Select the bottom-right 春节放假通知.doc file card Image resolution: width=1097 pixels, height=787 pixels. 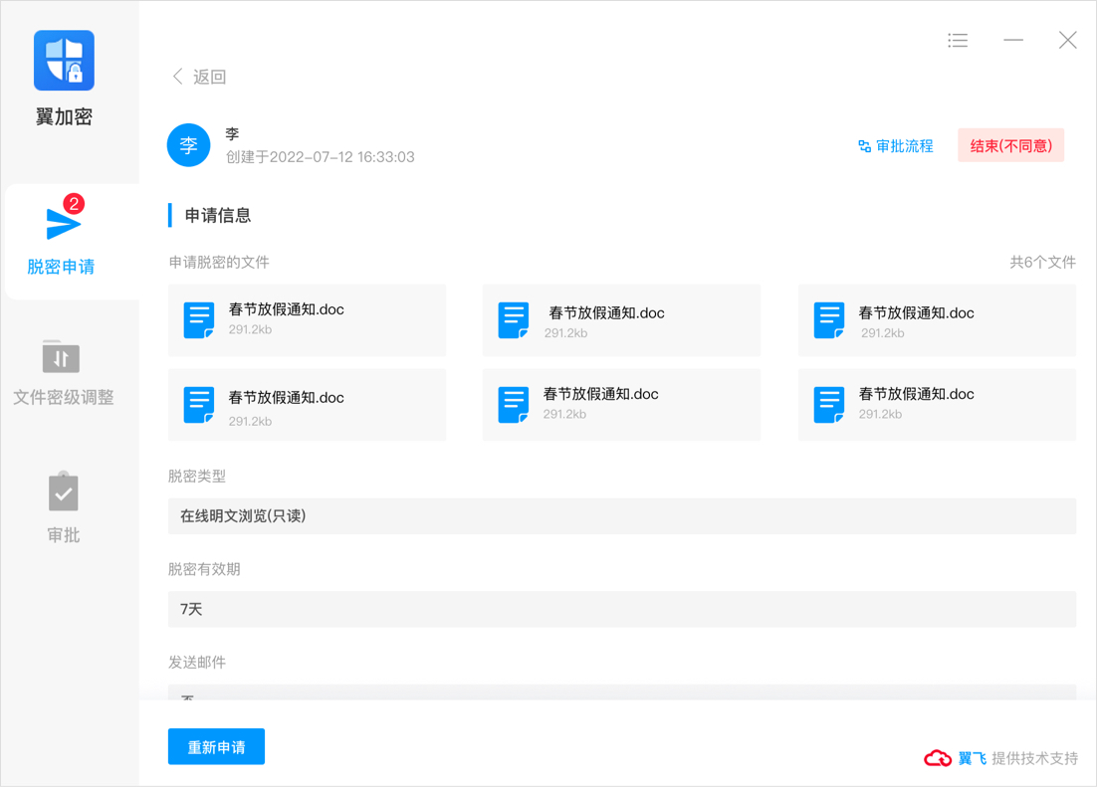tap(937, 404)
